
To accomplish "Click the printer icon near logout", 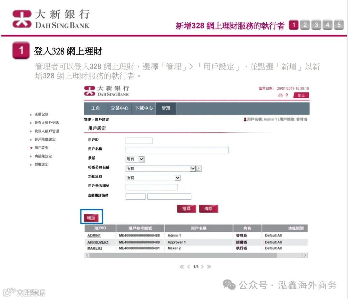I will click(280, 96).
